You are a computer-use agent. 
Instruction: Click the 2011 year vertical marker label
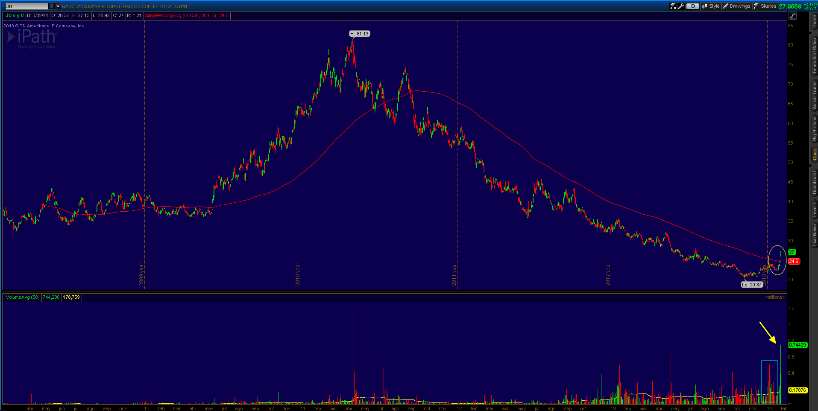(454, 274)
